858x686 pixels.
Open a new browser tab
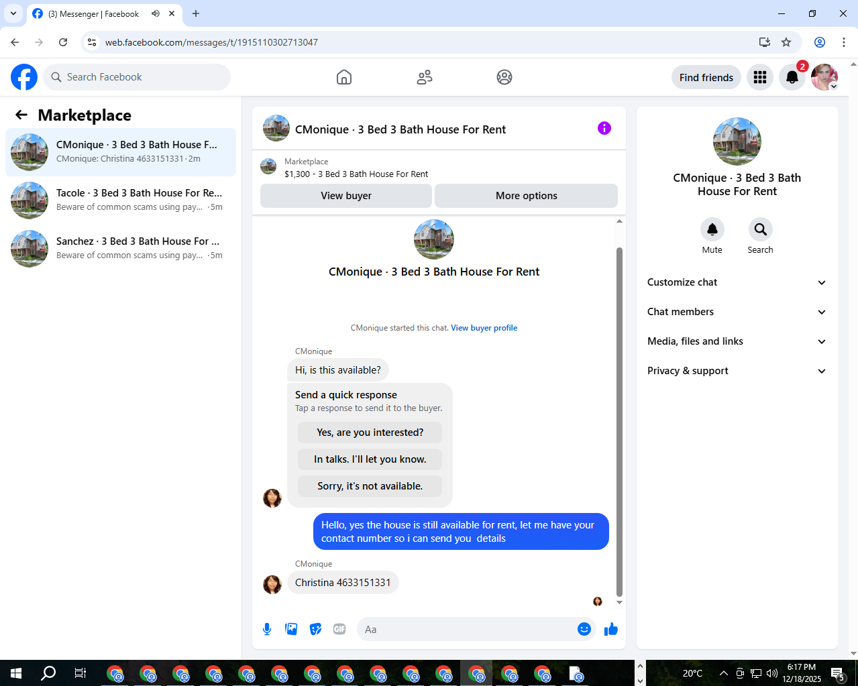point(196,13)
